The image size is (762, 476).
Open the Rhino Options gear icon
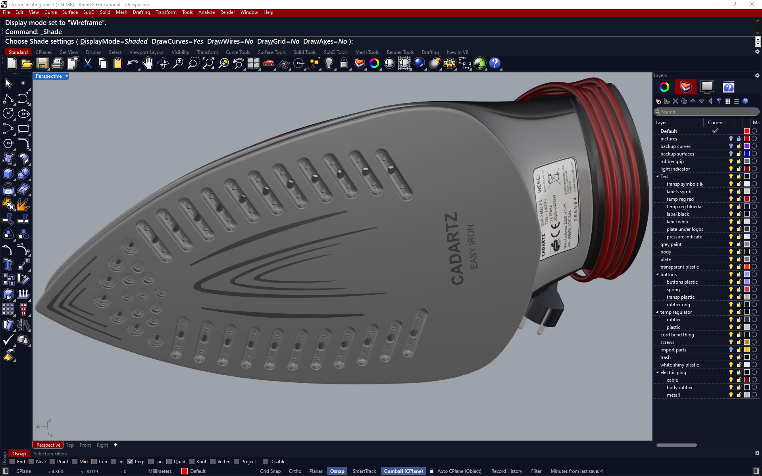[450, 63]
